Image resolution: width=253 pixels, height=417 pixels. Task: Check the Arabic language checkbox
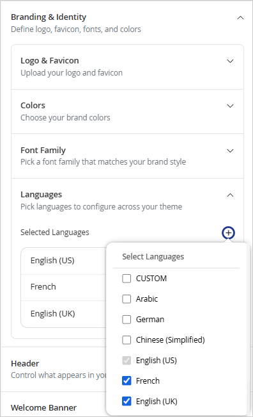coord(126,299)
